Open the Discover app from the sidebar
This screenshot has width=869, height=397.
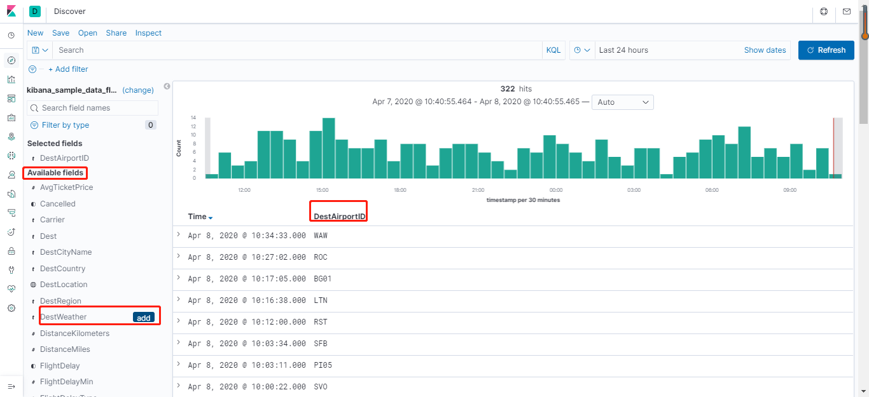(x=11, y=60)
